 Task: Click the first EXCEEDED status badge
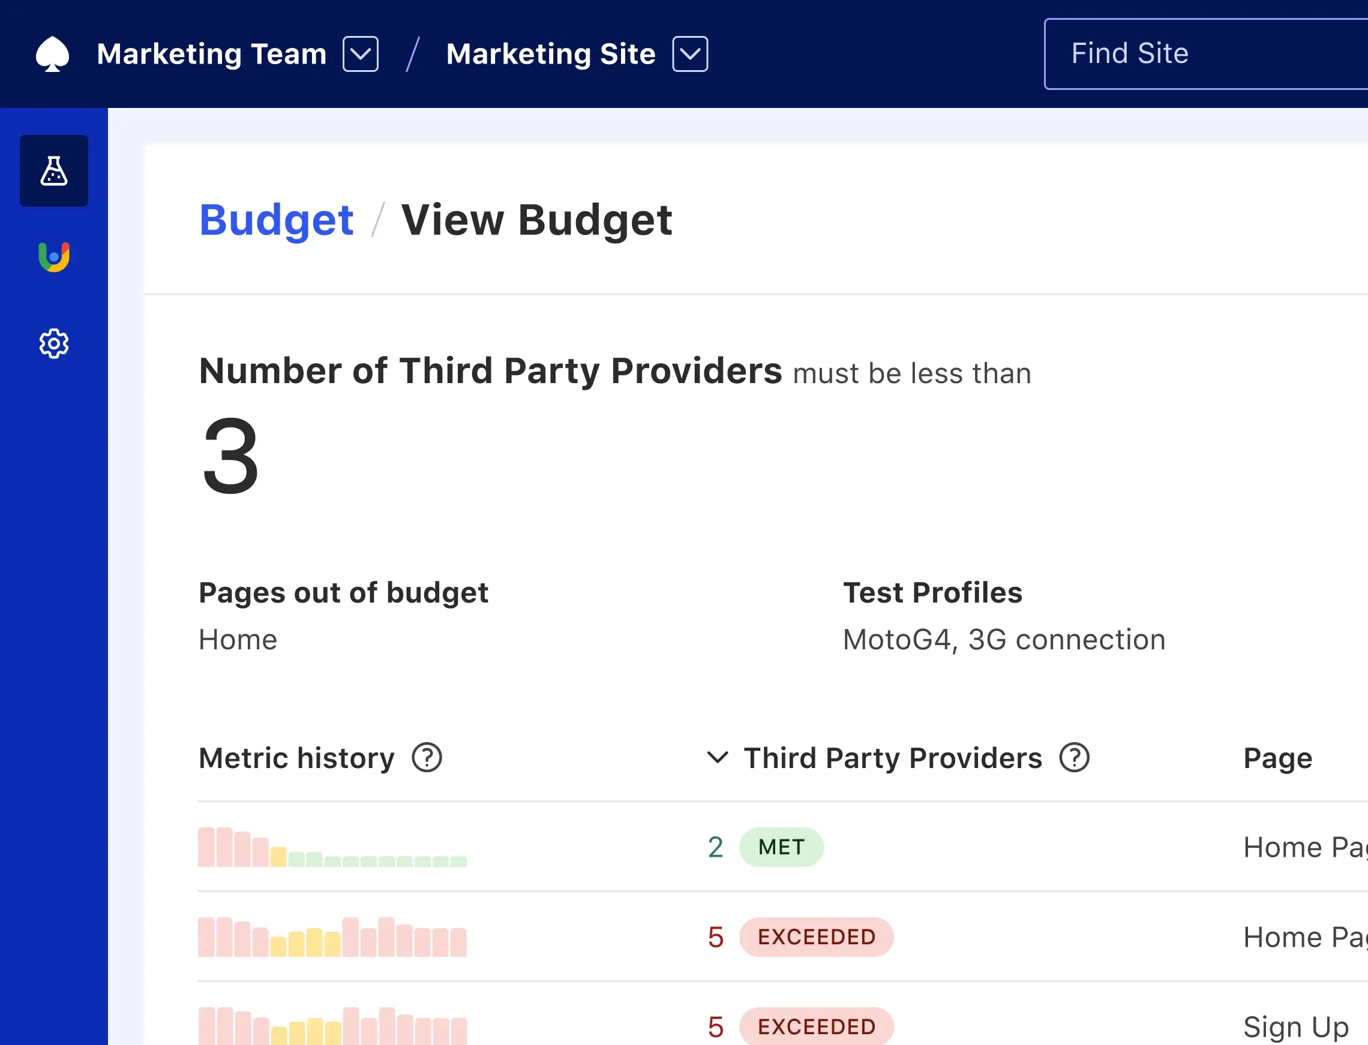pos(816,936)
